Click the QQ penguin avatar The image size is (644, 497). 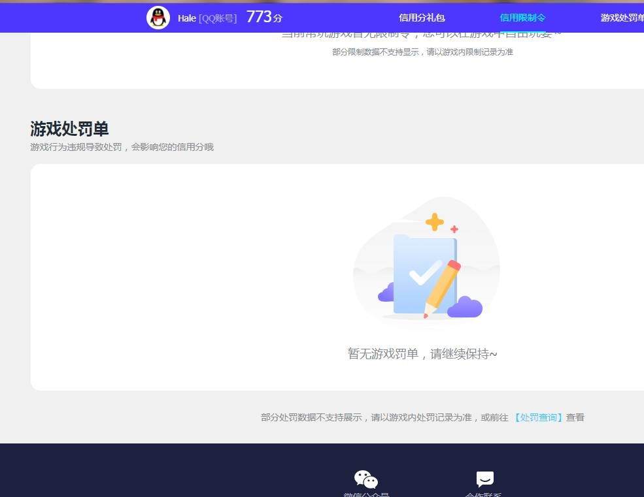[158, 18]
